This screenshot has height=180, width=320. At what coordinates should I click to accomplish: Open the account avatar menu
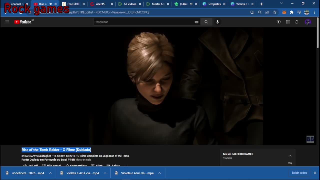[x=308, y=22]
